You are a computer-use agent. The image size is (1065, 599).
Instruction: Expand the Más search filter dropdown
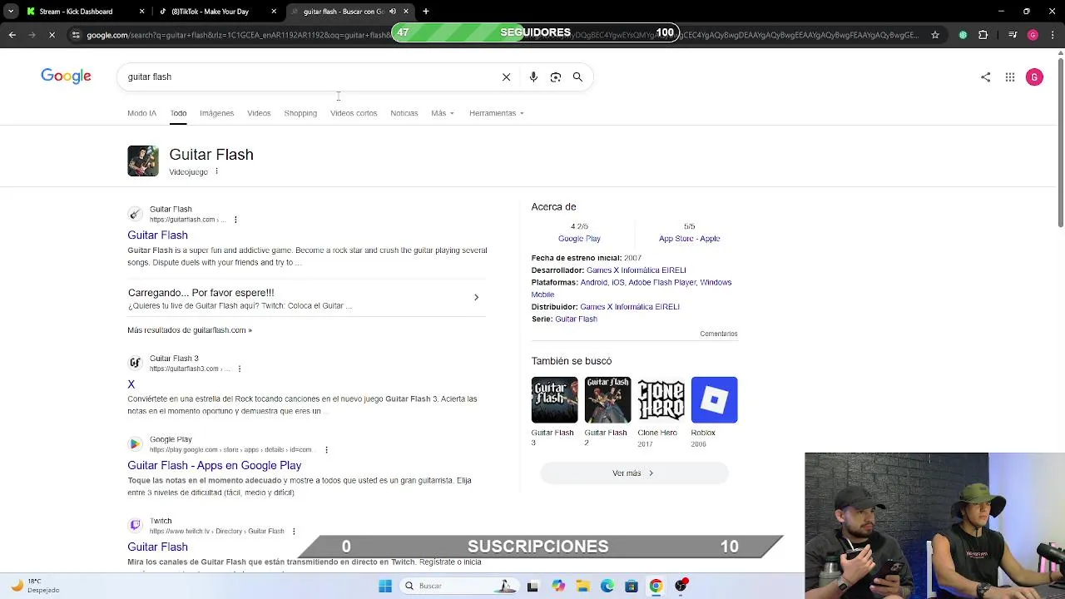pos(443,113)
